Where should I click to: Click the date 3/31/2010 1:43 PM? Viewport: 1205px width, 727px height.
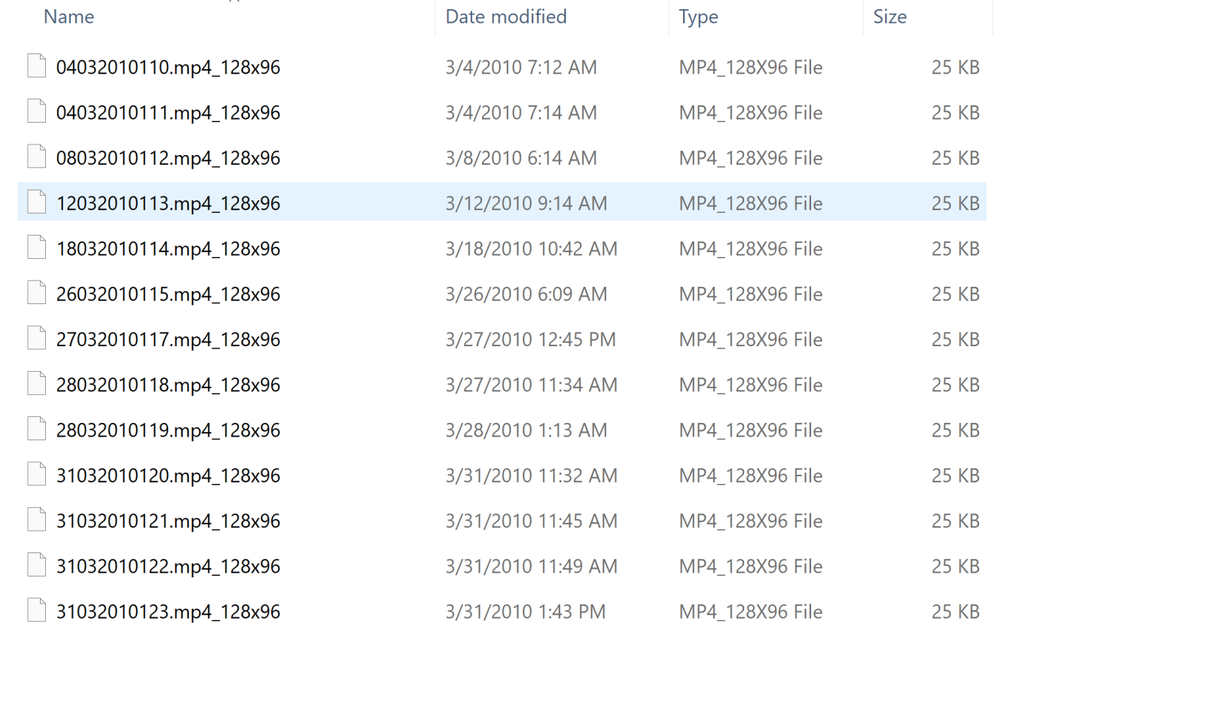pyautogui.click(x=526, y=611)
